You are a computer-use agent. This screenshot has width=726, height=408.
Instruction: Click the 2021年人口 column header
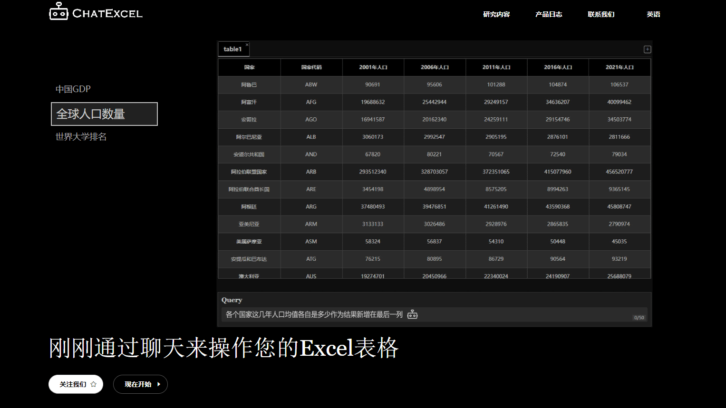[620, 67]
